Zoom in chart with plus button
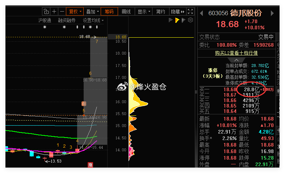This screenshot has height=173, width=285. tap(54, 12)
